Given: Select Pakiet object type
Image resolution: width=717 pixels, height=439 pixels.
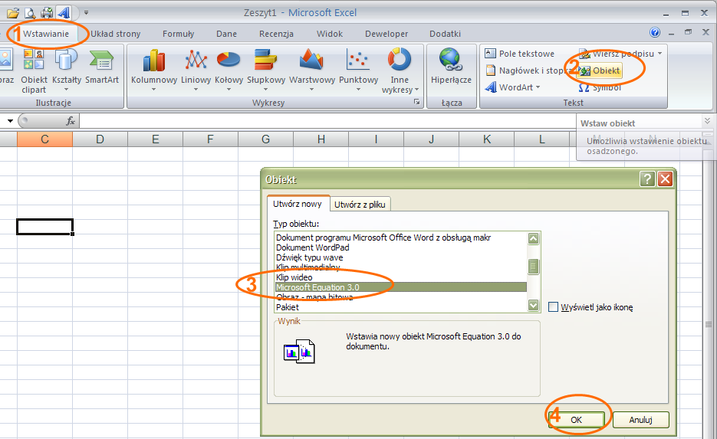Looking at the screenshot, I should [x=288, y=307].
